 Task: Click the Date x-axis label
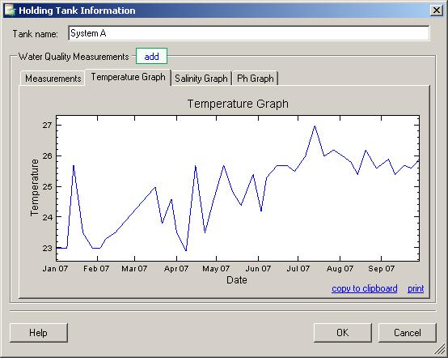(237, 280)
